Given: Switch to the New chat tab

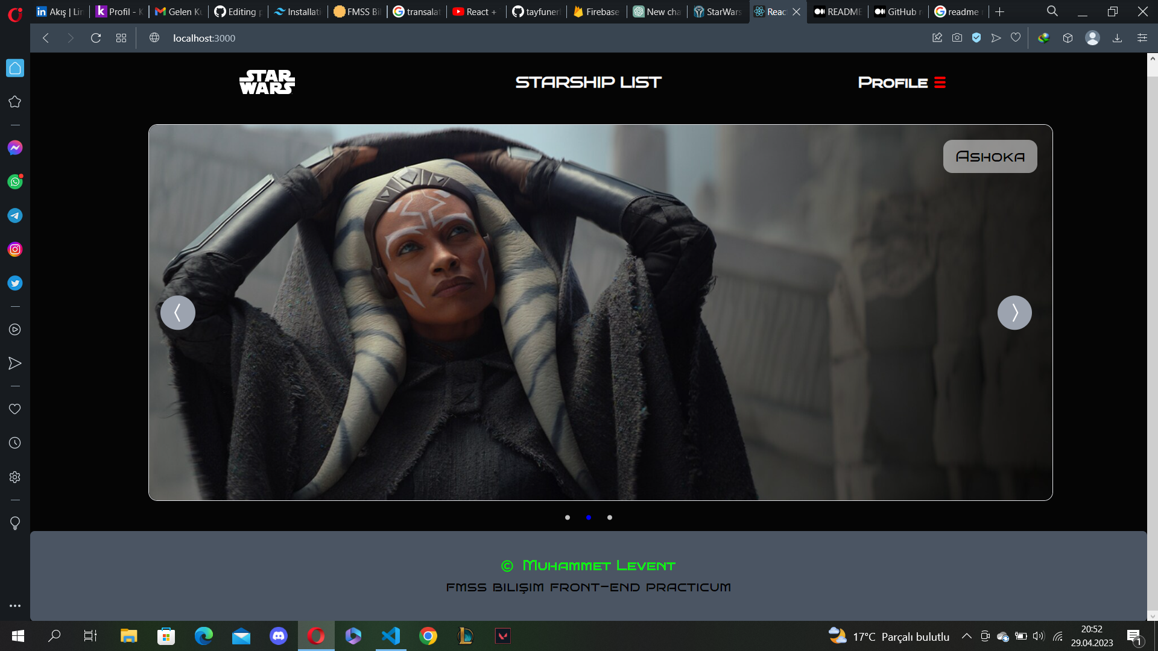Looking at the screenshot, I should (657, 11).
